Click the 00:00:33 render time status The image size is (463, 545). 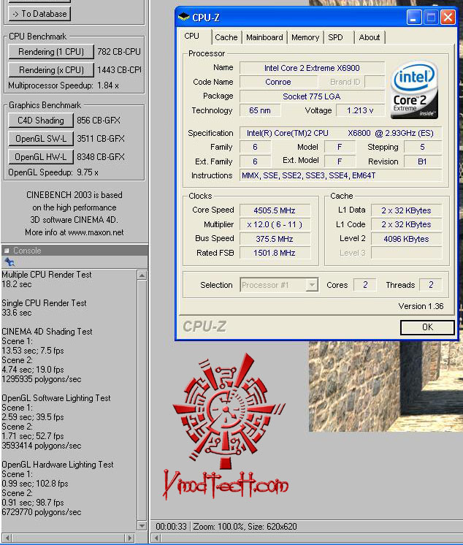[171, 527]
